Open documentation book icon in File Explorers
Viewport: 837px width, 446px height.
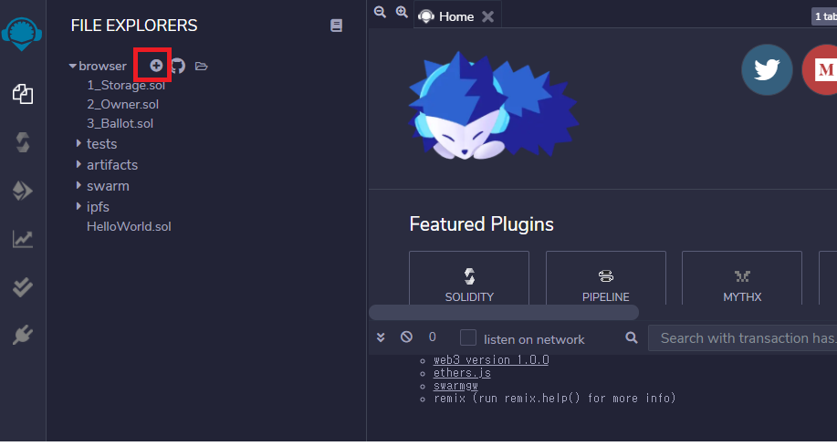(x=336, y=25)
